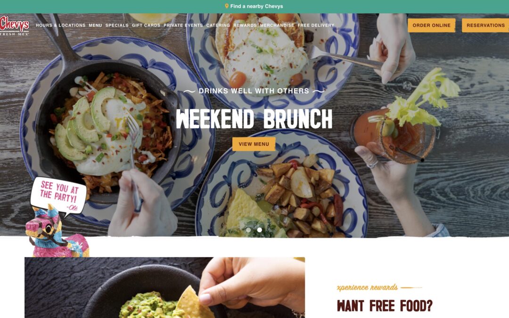Click the location pin icon in top banner
Screen dimensions: 509x318
(227, 6)
